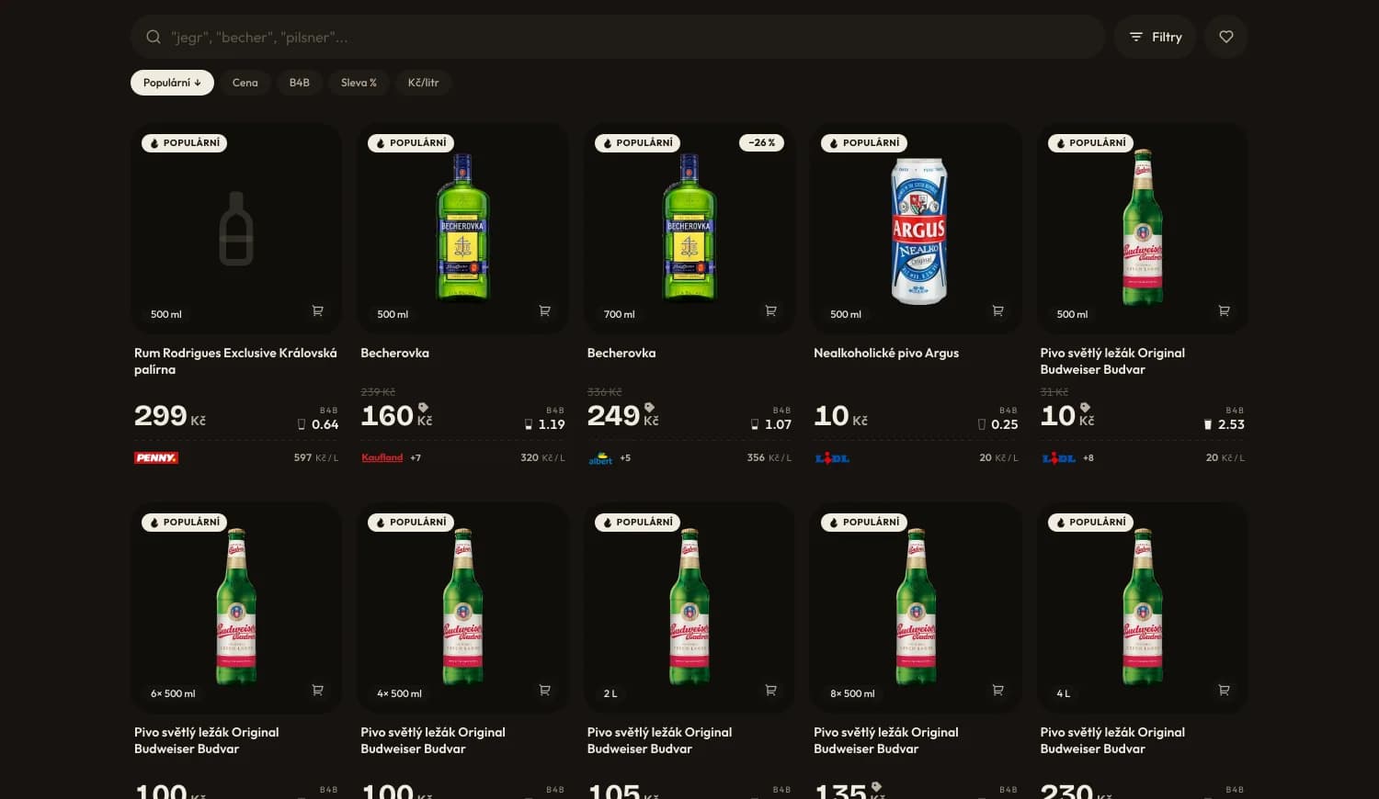Image resolution: width=1379 pixels, height=799 pixels.
Task: Add Nealkoholické pivo Argus to cart
Action: coord(997,311)
